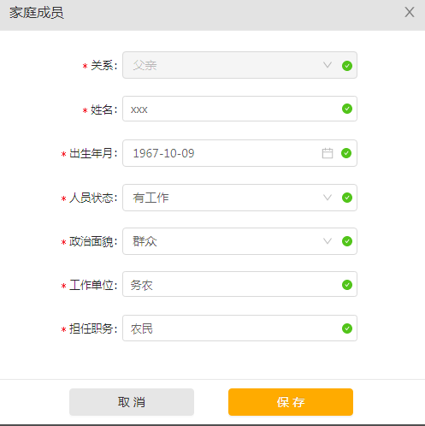
Task: Select the 出生年月 date field 1967-10-09
Action: 239,153
